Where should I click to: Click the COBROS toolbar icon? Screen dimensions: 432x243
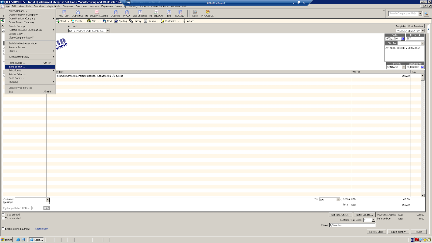116,13
